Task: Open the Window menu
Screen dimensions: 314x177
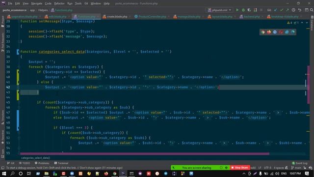Action: point(96,3)
